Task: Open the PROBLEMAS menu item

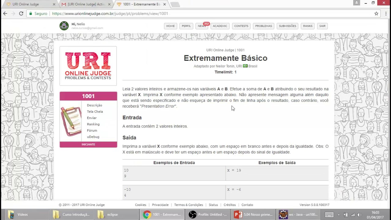Action: tap(264, 26)
